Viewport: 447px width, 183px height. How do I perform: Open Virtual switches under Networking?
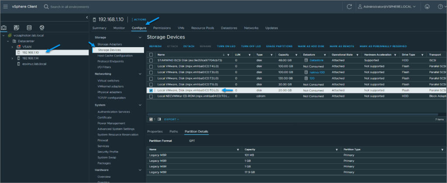[108, 81]
